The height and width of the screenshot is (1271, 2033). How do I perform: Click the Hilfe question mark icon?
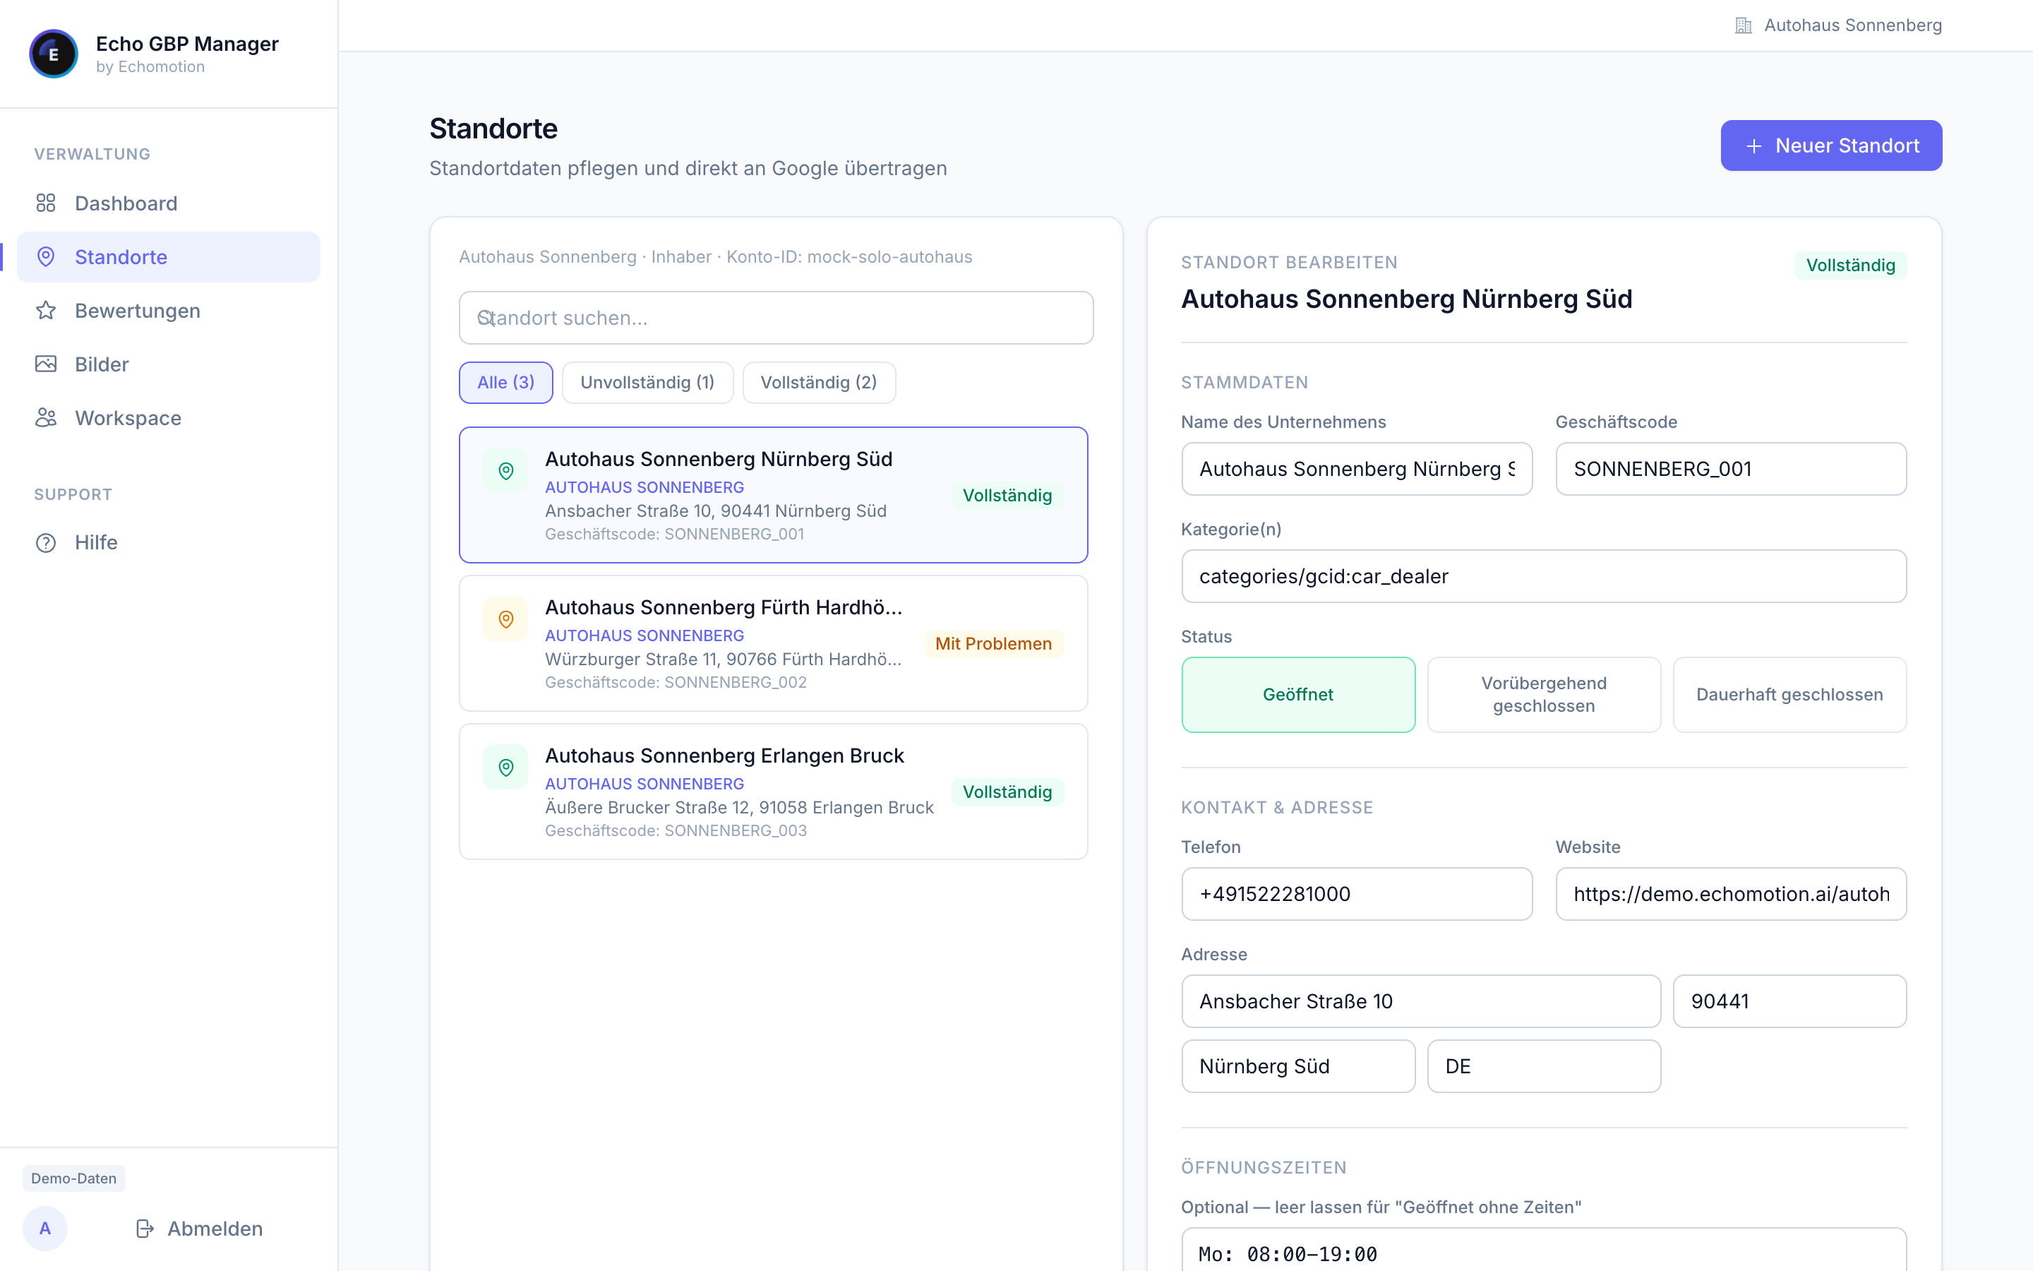pos(46,542)
